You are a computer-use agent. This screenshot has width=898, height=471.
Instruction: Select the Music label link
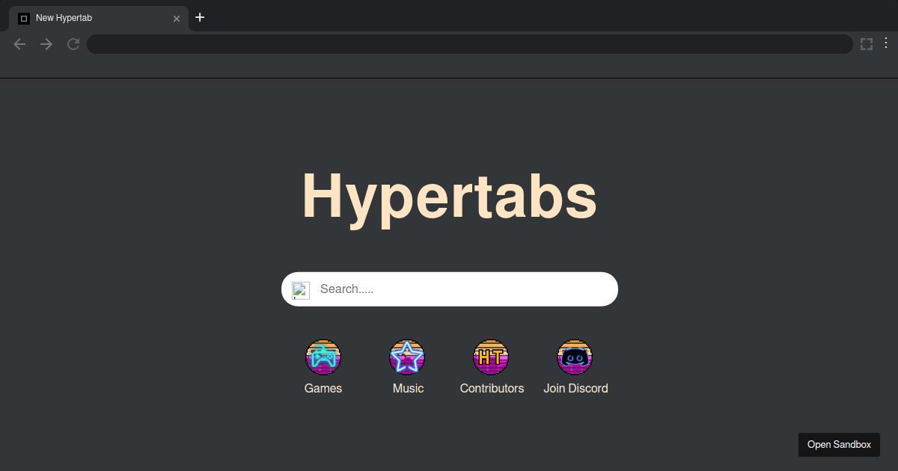click(x=408, y=388)
